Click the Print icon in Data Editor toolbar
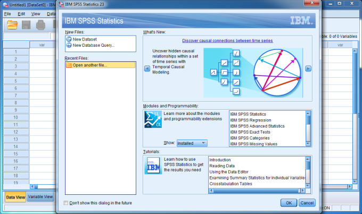 point(40,24)
